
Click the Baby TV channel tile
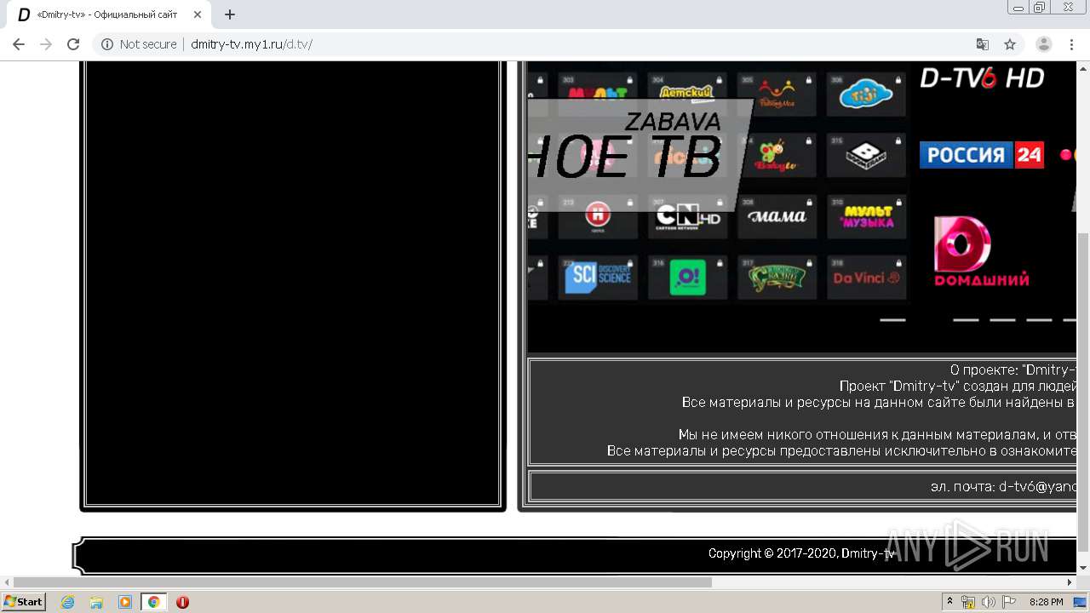pos(776,155)
